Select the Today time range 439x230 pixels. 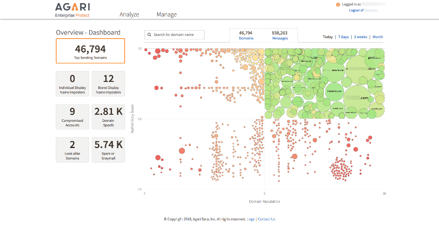coord(327,37)
